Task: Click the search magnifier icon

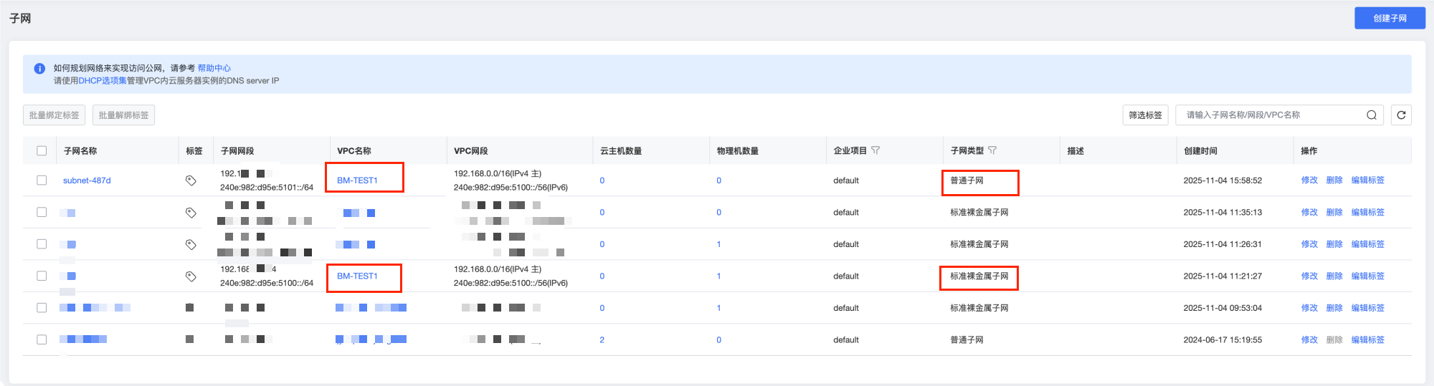Action: (x=1371, y=115)
